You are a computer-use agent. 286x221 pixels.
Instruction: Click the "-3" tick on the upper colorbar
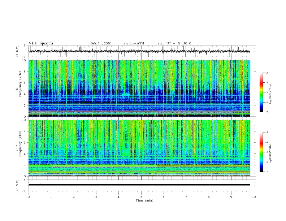(266, 73)
